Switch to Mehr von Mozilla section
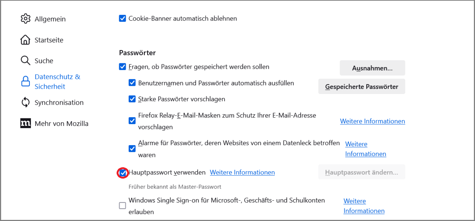The height and width of the screenshot is (221, 475). [x=61, y=124]
